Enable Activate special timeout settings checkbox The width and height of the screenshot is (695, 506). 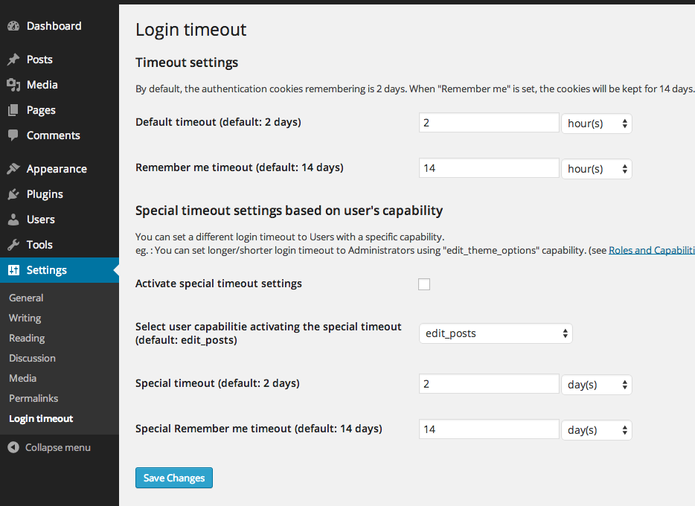[x=424, y=284]
